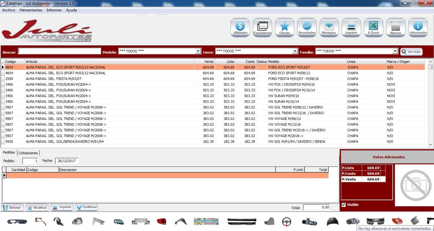Open the Ayuda menu

[x=72, y=10]
